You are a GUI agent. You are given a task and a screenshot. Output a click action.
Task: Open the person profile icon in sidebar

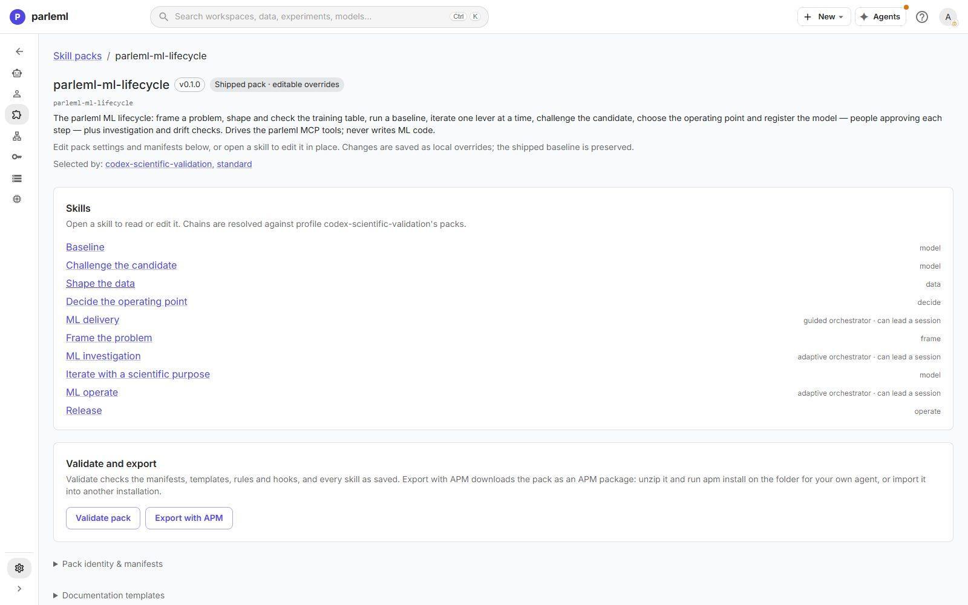pyautogui.click(x=17, y=94)
